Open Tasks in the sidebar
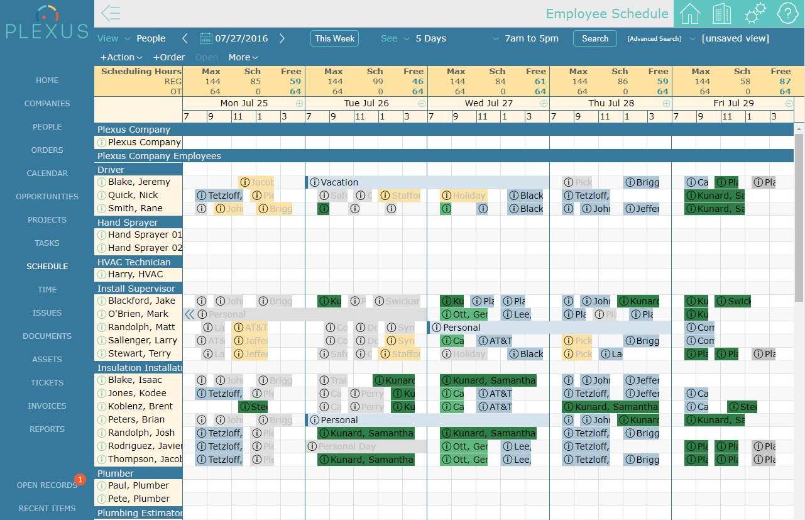The width and height of the screenshot is (805, 520). click(47, 243)
